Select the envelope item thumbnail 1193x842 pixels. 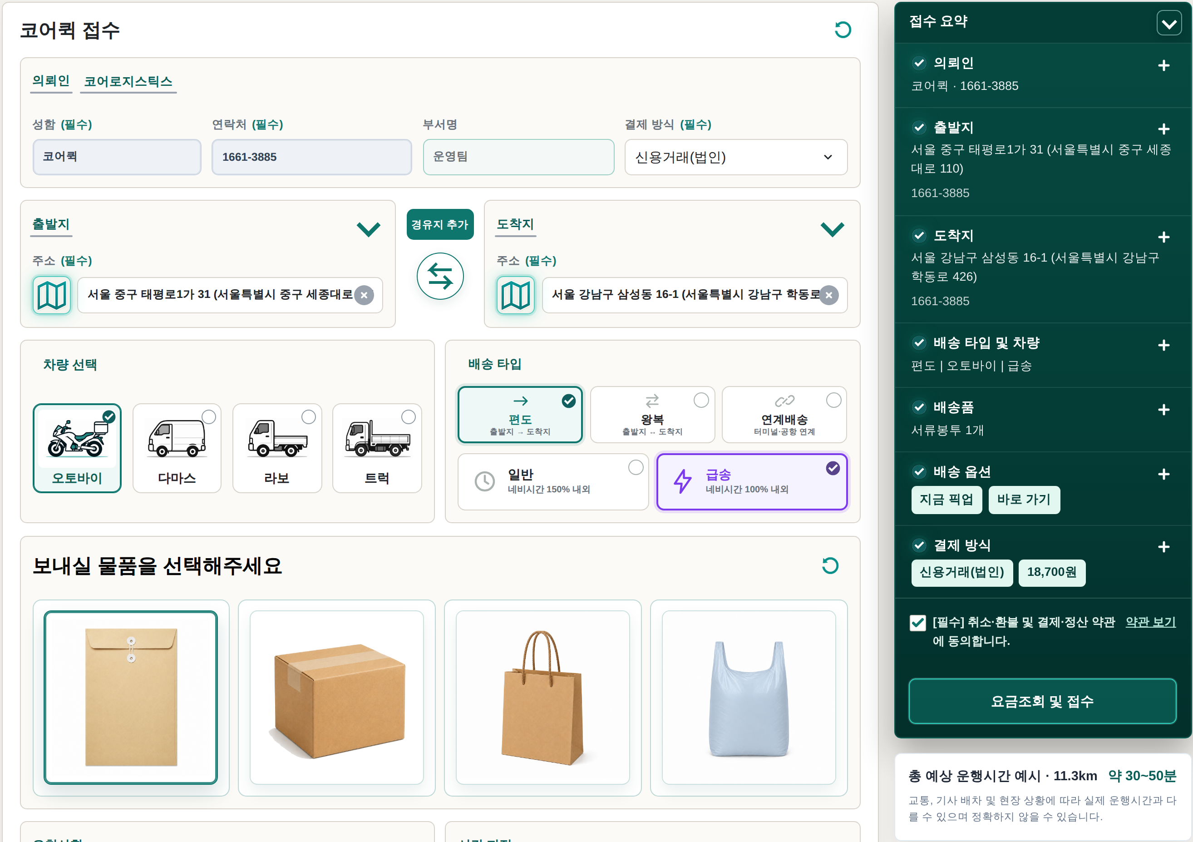click(131, 698)
